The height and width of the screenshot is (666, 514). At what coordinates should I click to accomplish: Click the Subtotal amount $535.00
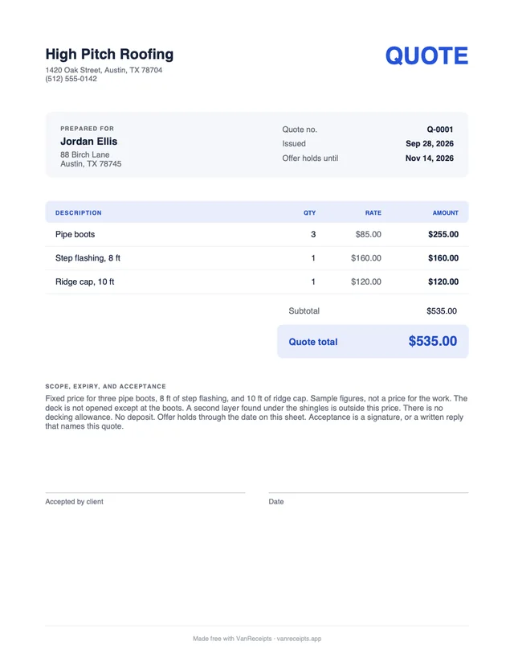(442, 311)
